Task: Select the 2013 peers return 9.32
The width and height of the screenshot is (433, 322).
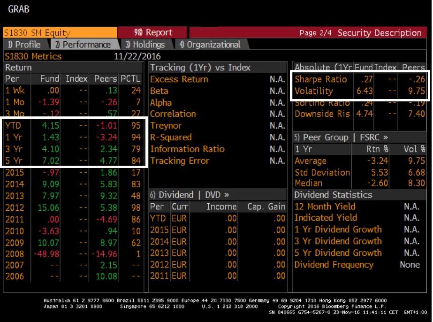Action: coord(108,196)
